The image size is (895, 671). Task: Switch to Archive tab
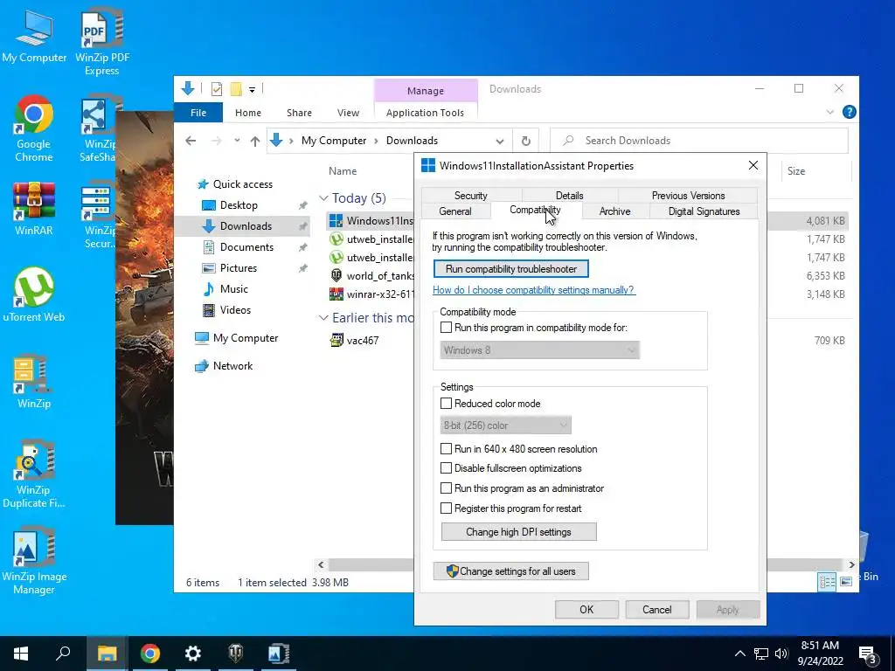[x=614, y=211]
